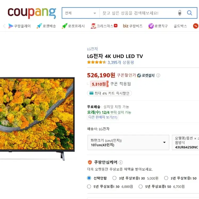
Task: Open the 골드박스 menu item
Action: pyautogui.click(x=180, y=26)
